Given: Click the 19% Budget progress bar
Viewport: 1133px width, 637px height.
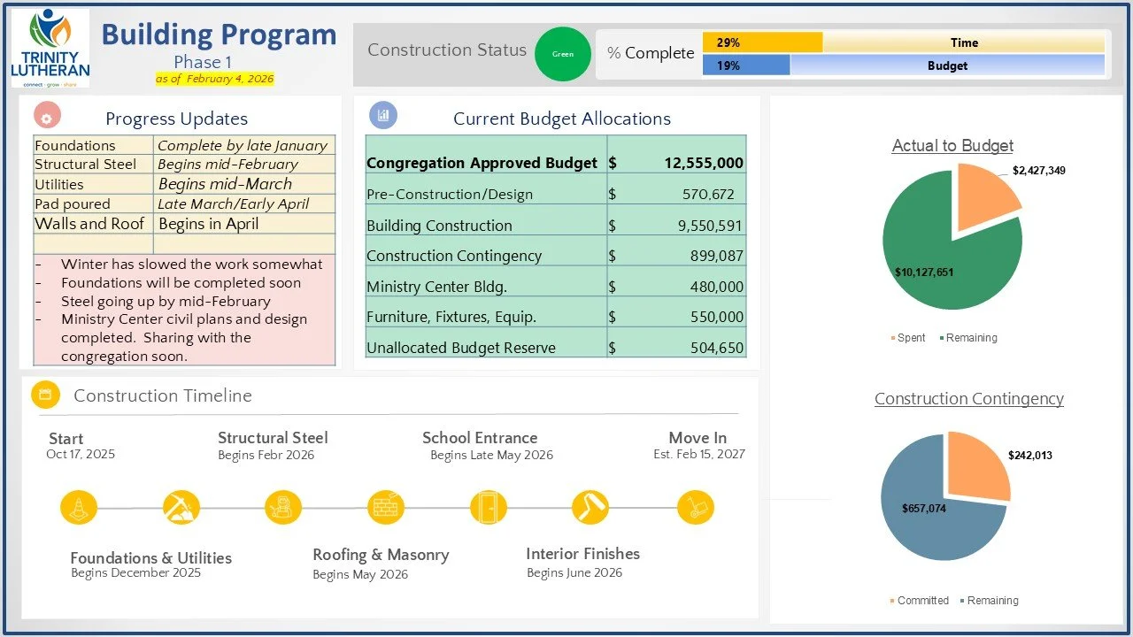Looking at the screenshot, I should coord(746,65).
